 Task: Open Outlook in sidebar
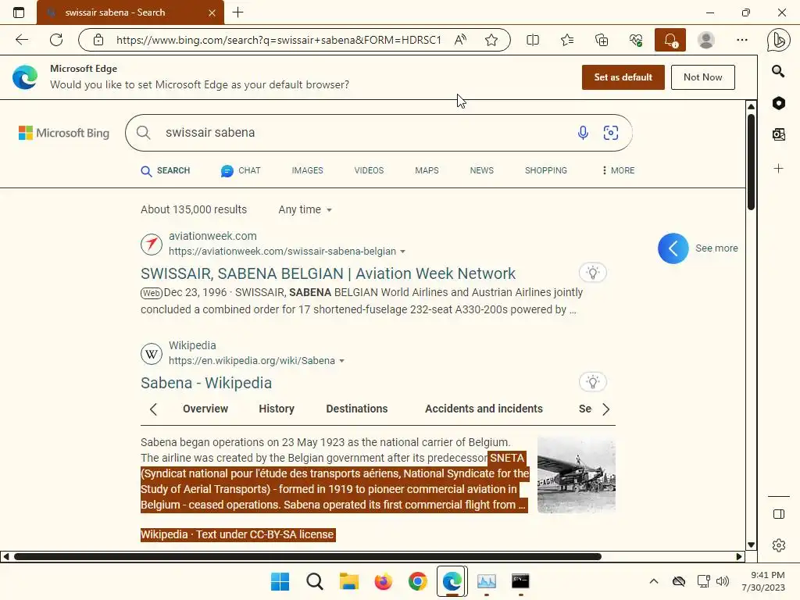pyautogui.click(x=779, y=134)
